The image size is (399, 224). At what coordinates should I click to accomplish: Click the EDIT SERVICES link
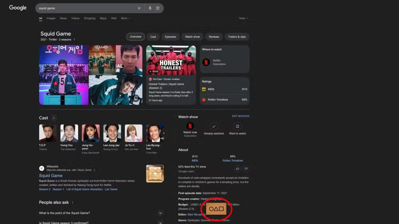coord(241,116)
